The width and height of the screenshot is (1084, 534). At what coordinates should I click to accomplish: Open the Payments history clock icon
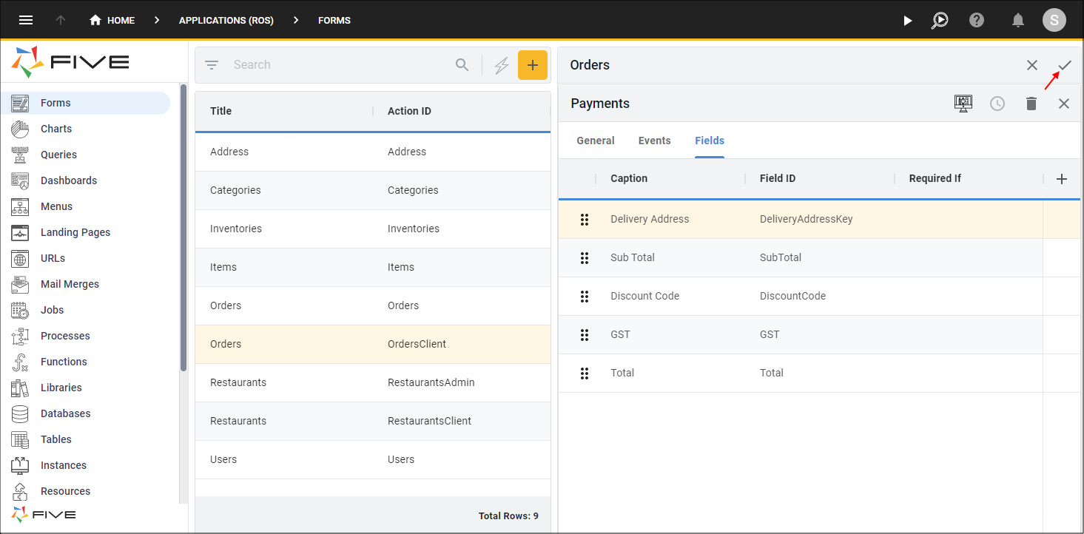coord(997,104)
